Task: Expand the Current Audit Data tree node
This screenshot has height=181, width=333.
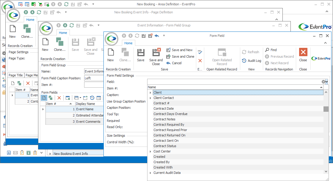Action: [150, 173]
